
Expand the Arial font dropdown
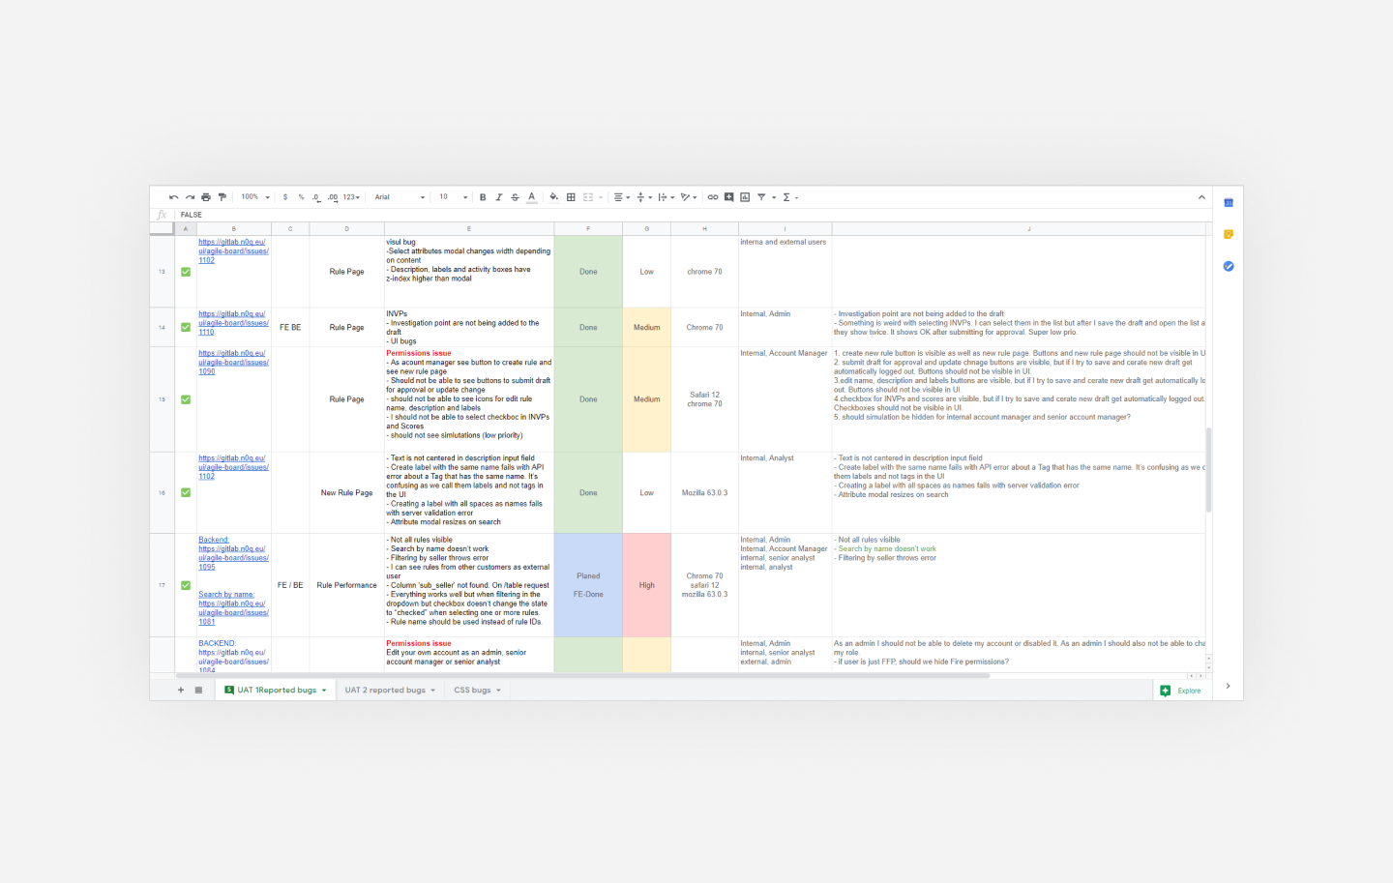pos(400,197)
